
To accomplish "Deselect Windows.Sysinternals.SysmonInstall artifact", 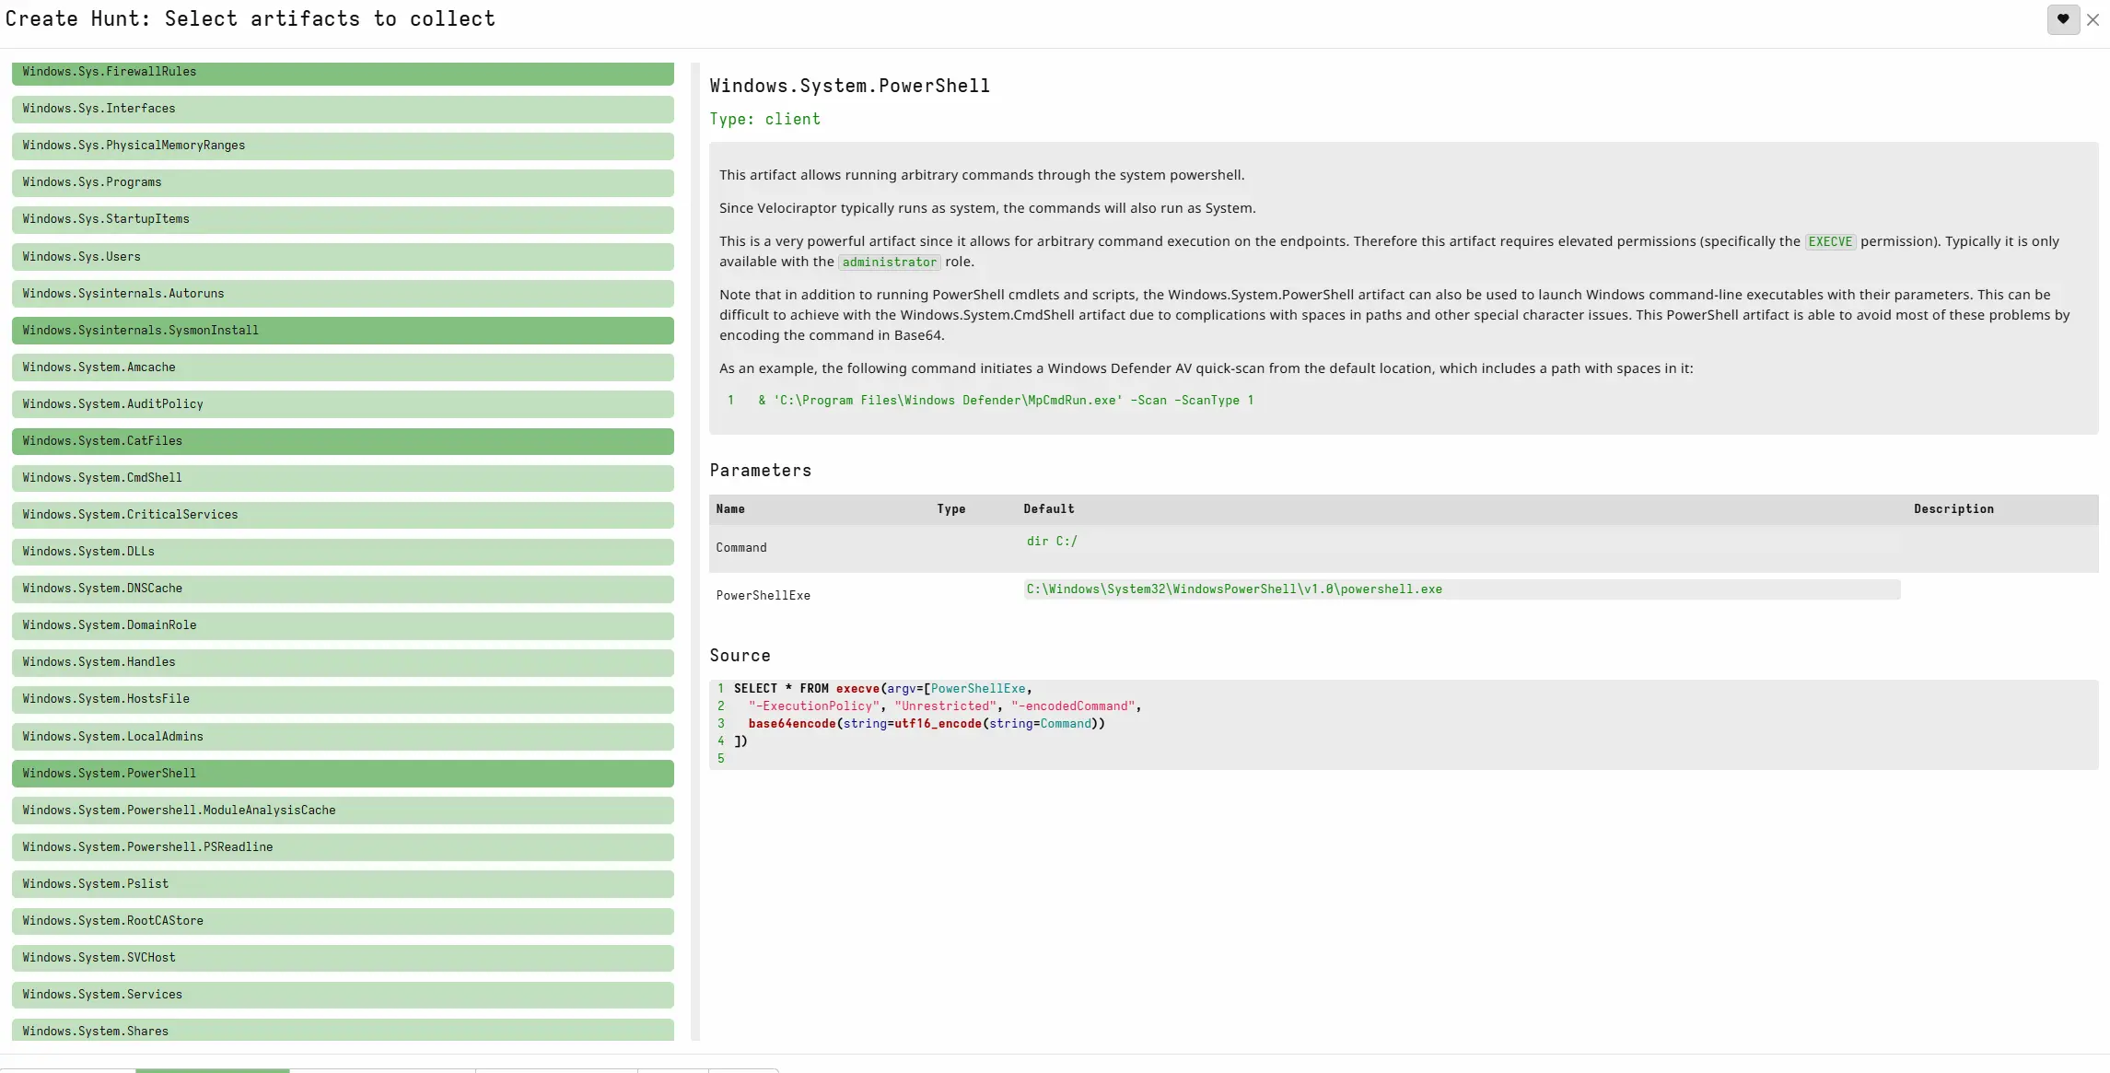I will coord(343,331).
